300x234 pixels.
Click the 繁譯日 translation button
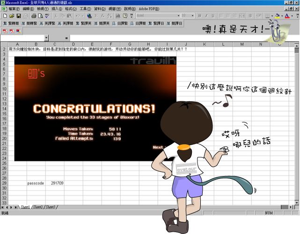[156, 23]
